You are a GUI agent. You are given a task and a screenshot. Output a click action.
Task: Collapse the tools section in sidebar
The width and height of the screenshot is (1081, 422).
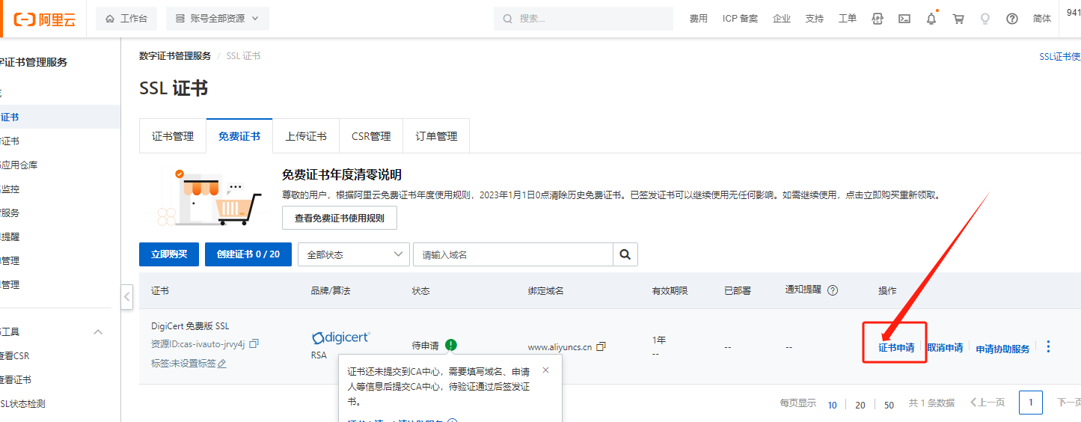pyautogui.click(x=98, y=331)
